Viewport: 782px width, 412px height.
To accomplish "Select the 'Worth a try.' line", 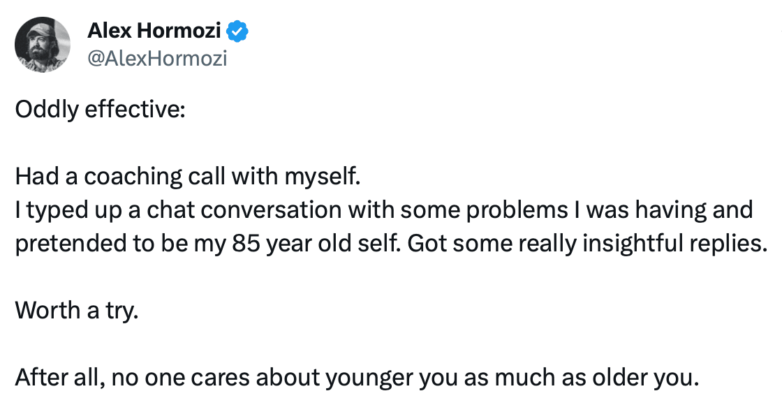I will pos(77,310).
